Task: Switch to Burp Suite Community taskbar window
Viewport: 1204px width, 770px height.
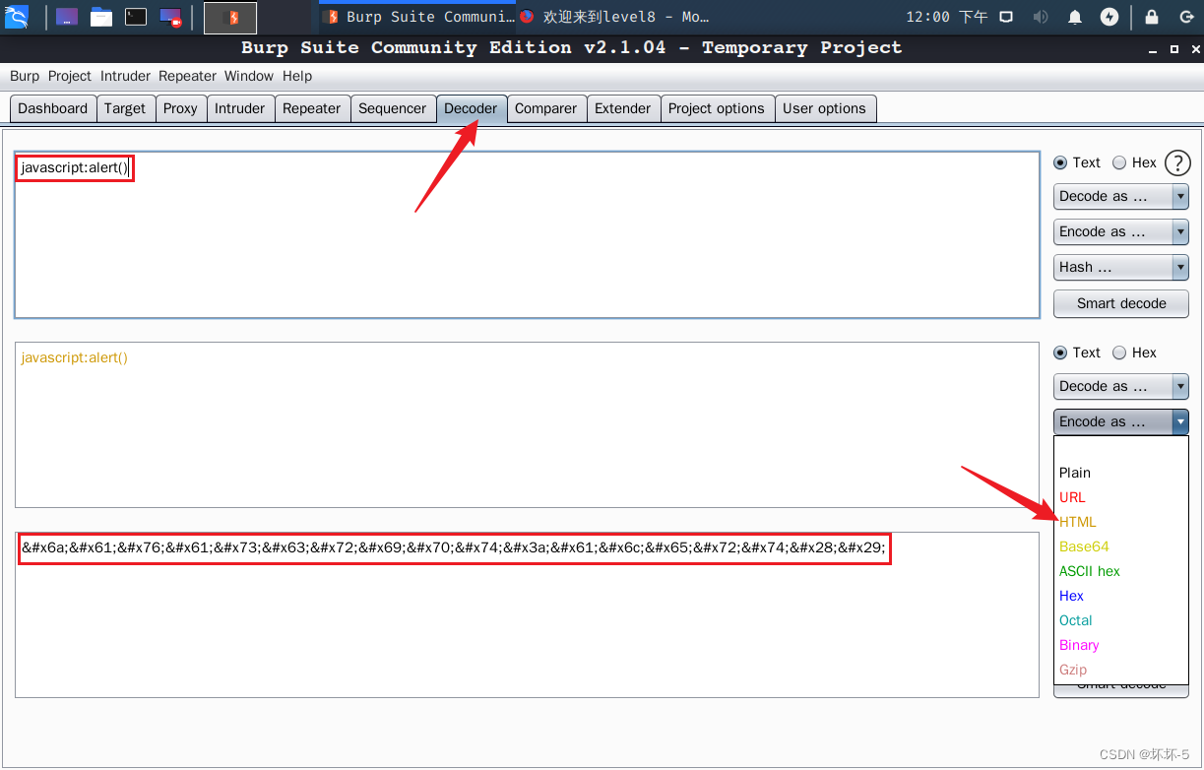Action: tap(418, 17)
